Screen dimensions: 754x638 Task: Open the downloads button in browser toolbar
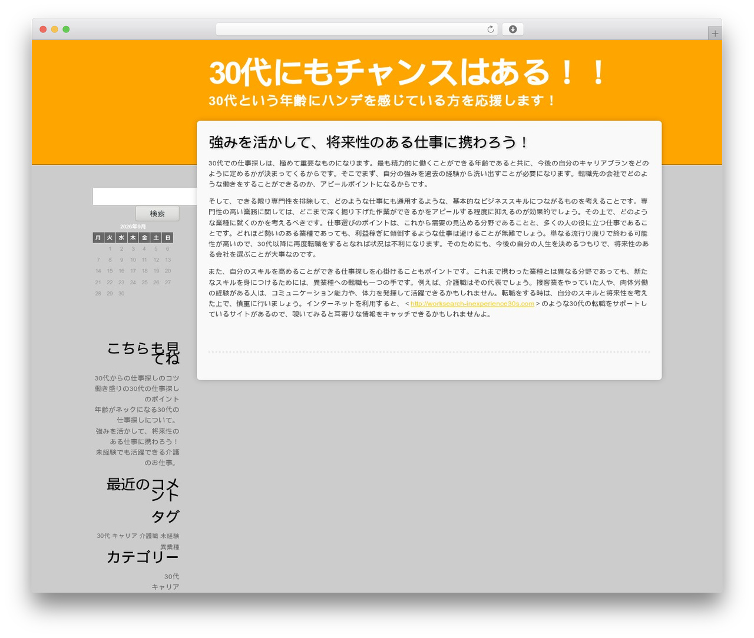click(x=512, y=29)
